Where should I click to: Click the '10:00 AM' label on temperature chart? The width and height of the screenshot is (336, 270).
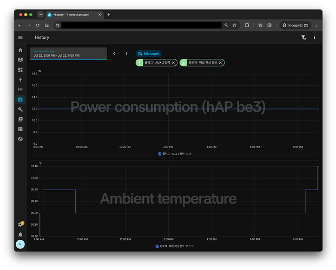point(82,239)
